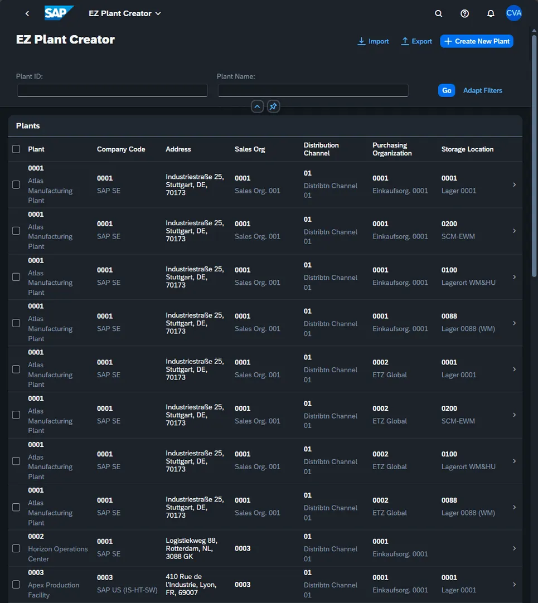Click the Purchasing Organization column header
This screenshot has width=538, height=603.
click(x=392, y=149)
